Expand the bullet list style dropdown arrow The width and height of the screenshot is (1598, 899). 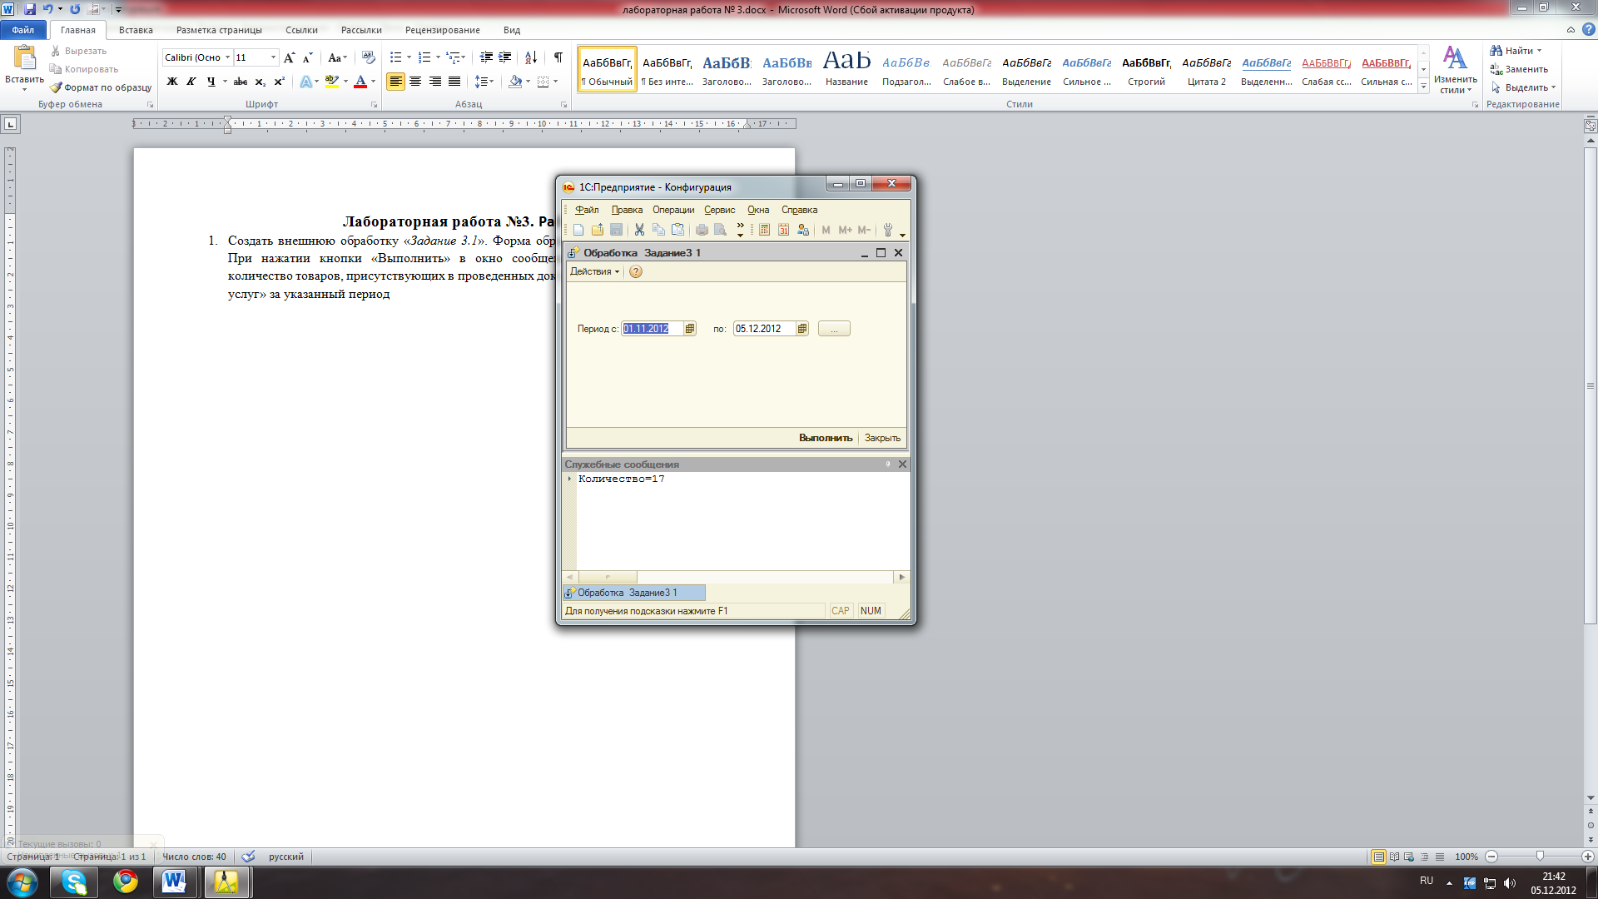[x=409, y=57]
